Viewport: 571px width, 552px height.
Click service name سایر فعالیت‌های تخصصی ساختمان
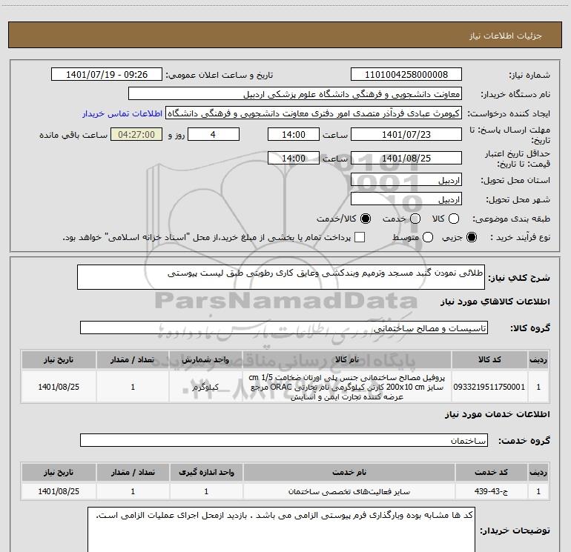click(349, 491)
